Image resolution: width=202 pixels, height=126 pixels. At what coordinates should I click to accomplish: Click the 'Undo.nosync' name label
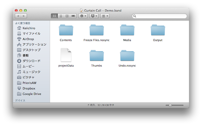[127, 66]
